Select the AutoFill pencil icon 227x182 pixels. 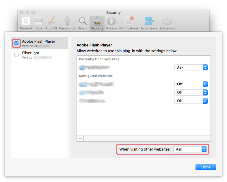[51, 21]
